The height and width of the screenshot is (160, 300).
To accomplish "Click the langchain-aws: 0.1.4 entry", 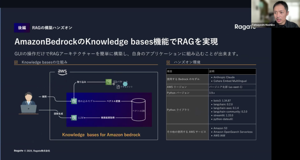I will 226,108.
